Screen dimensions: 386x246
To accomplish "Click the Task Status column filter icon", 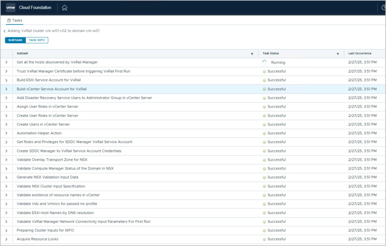I will coord(338,54).
